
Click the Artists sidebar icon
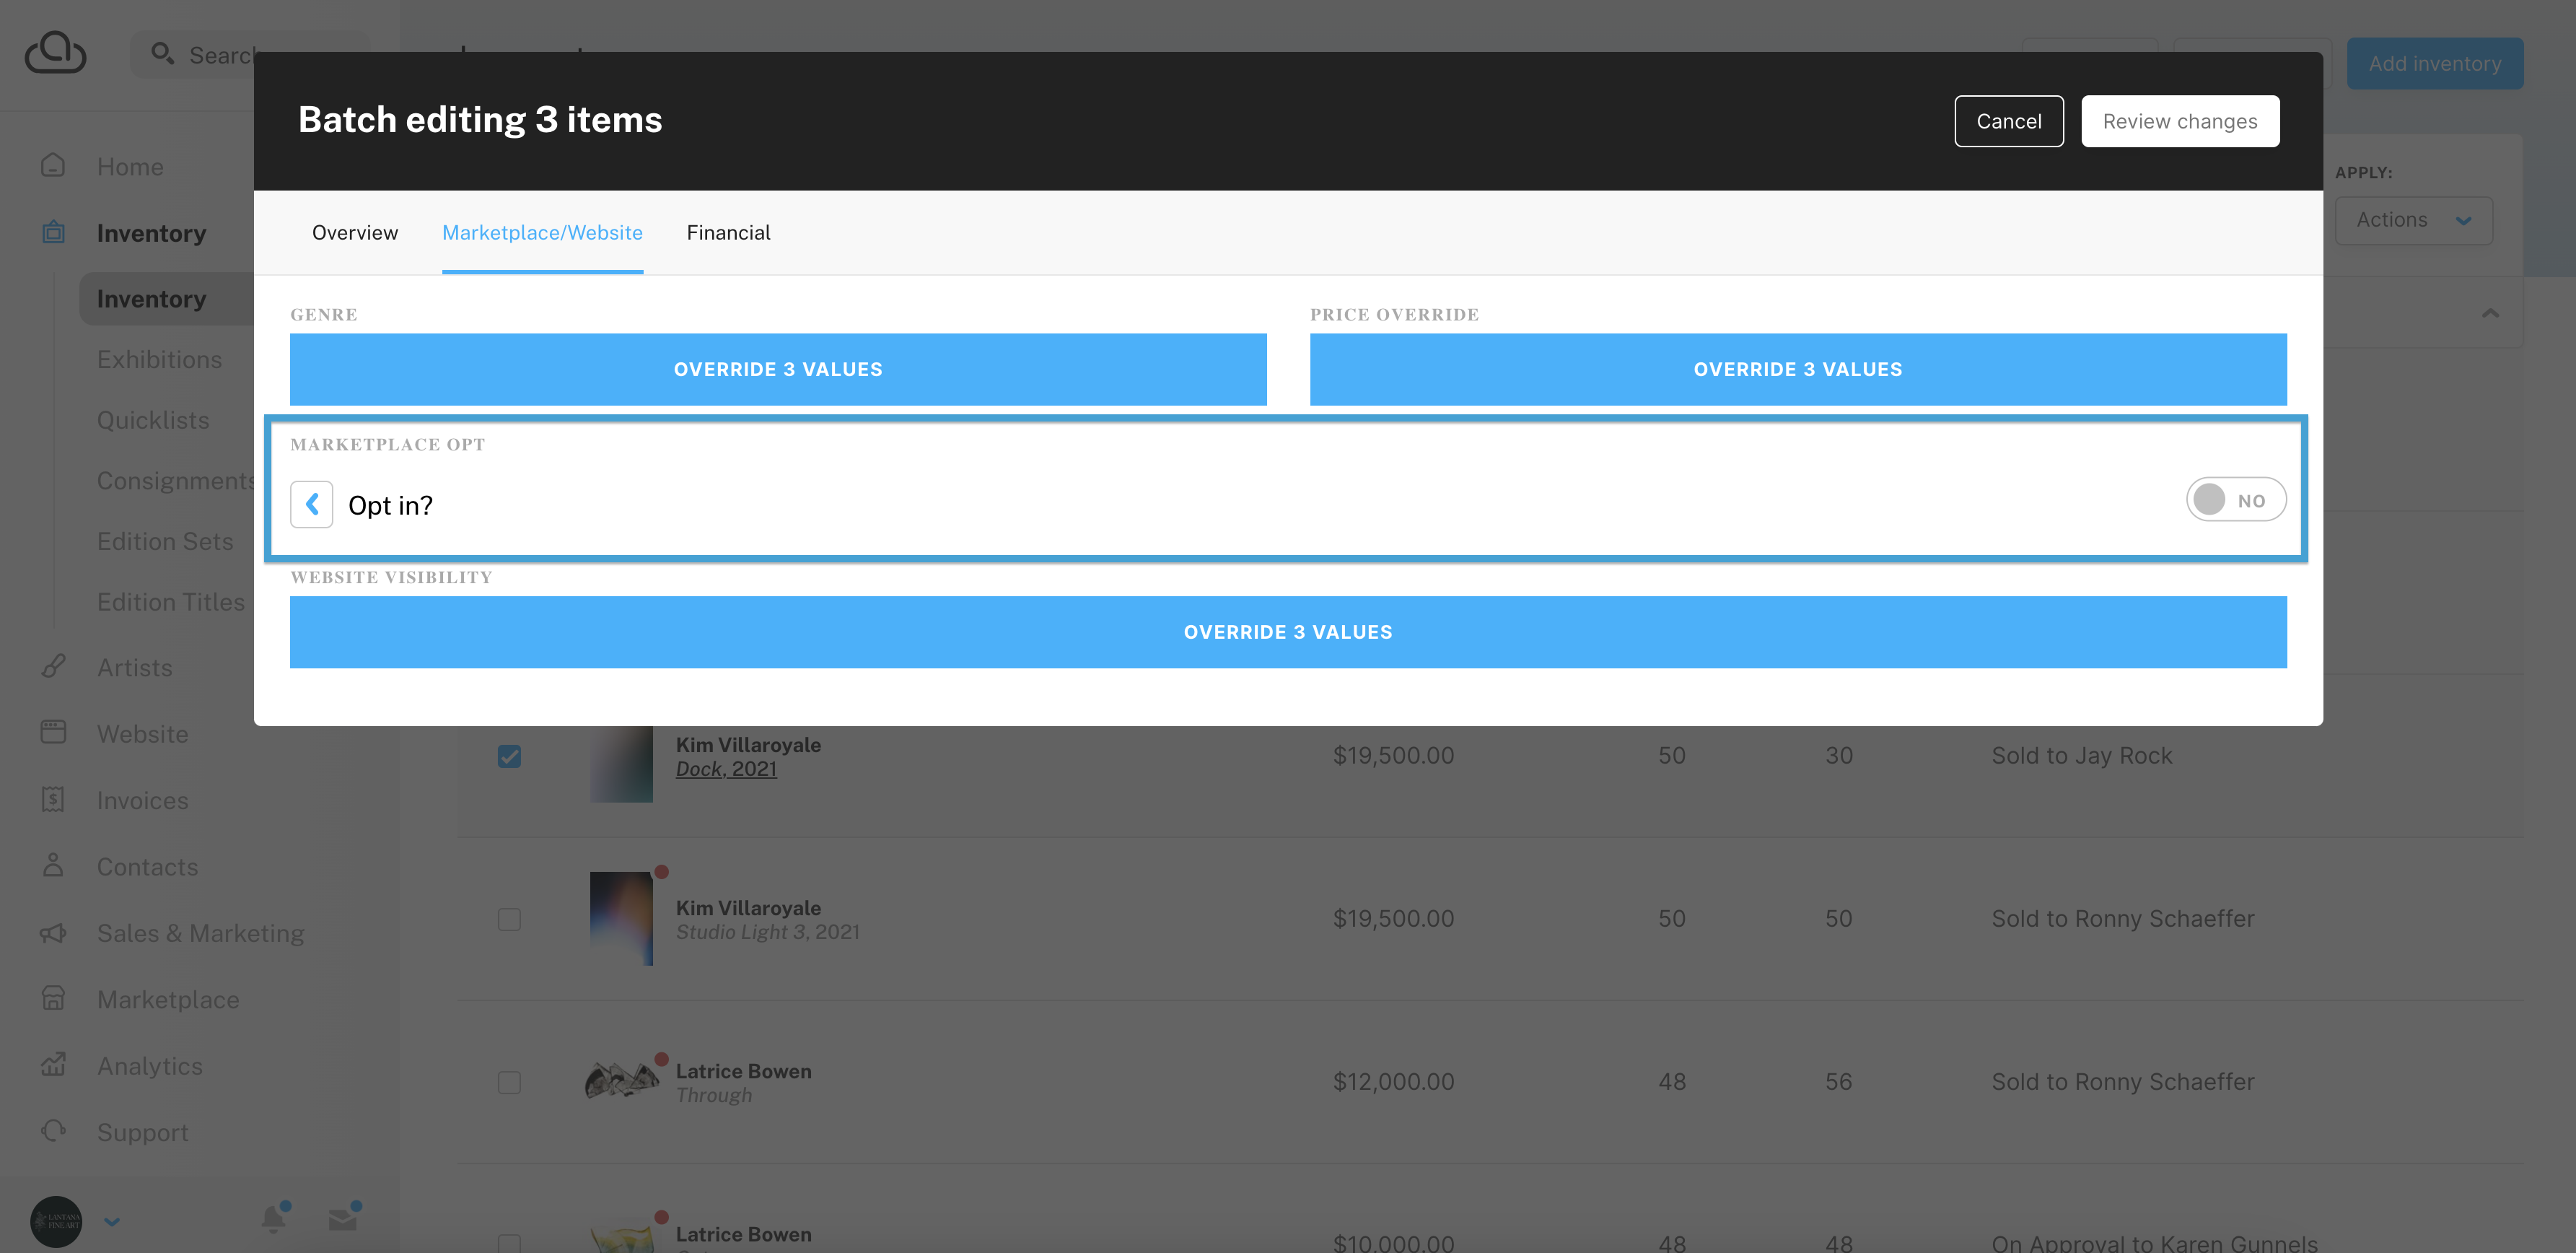(x=53, y=666)
